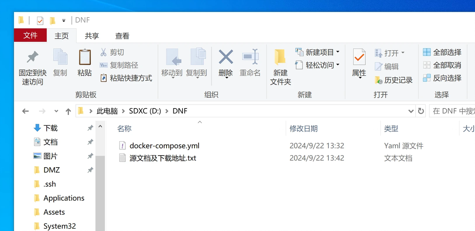
Task: Click the 删除 X icon
Action: pos(226,57)
